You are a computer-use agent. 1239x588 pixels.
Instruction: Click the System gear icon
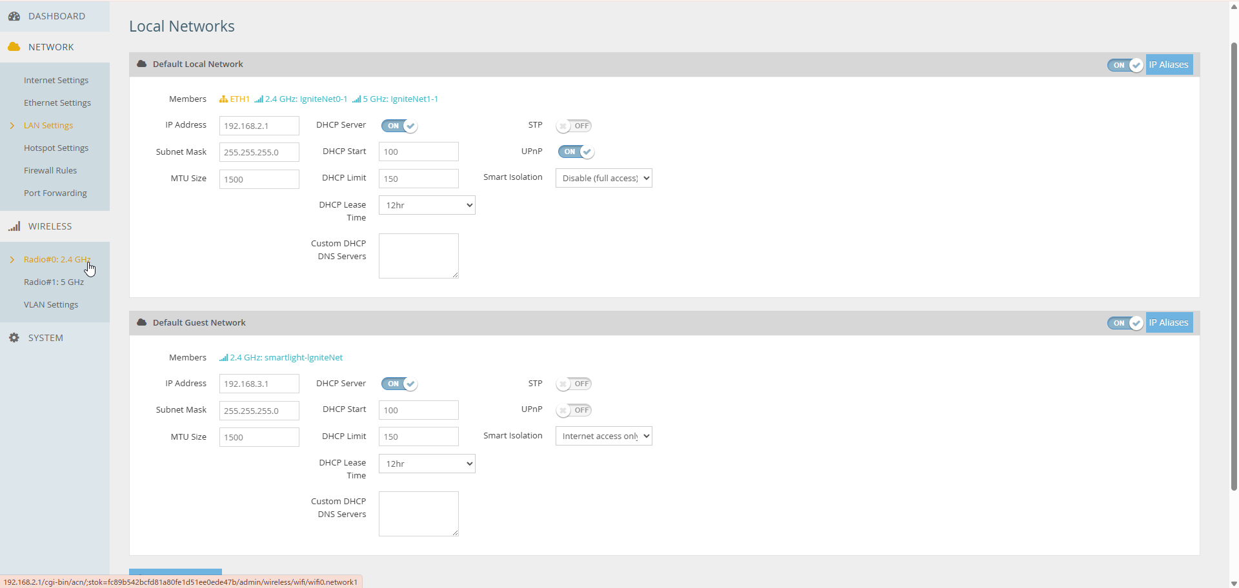click(14, 338)
